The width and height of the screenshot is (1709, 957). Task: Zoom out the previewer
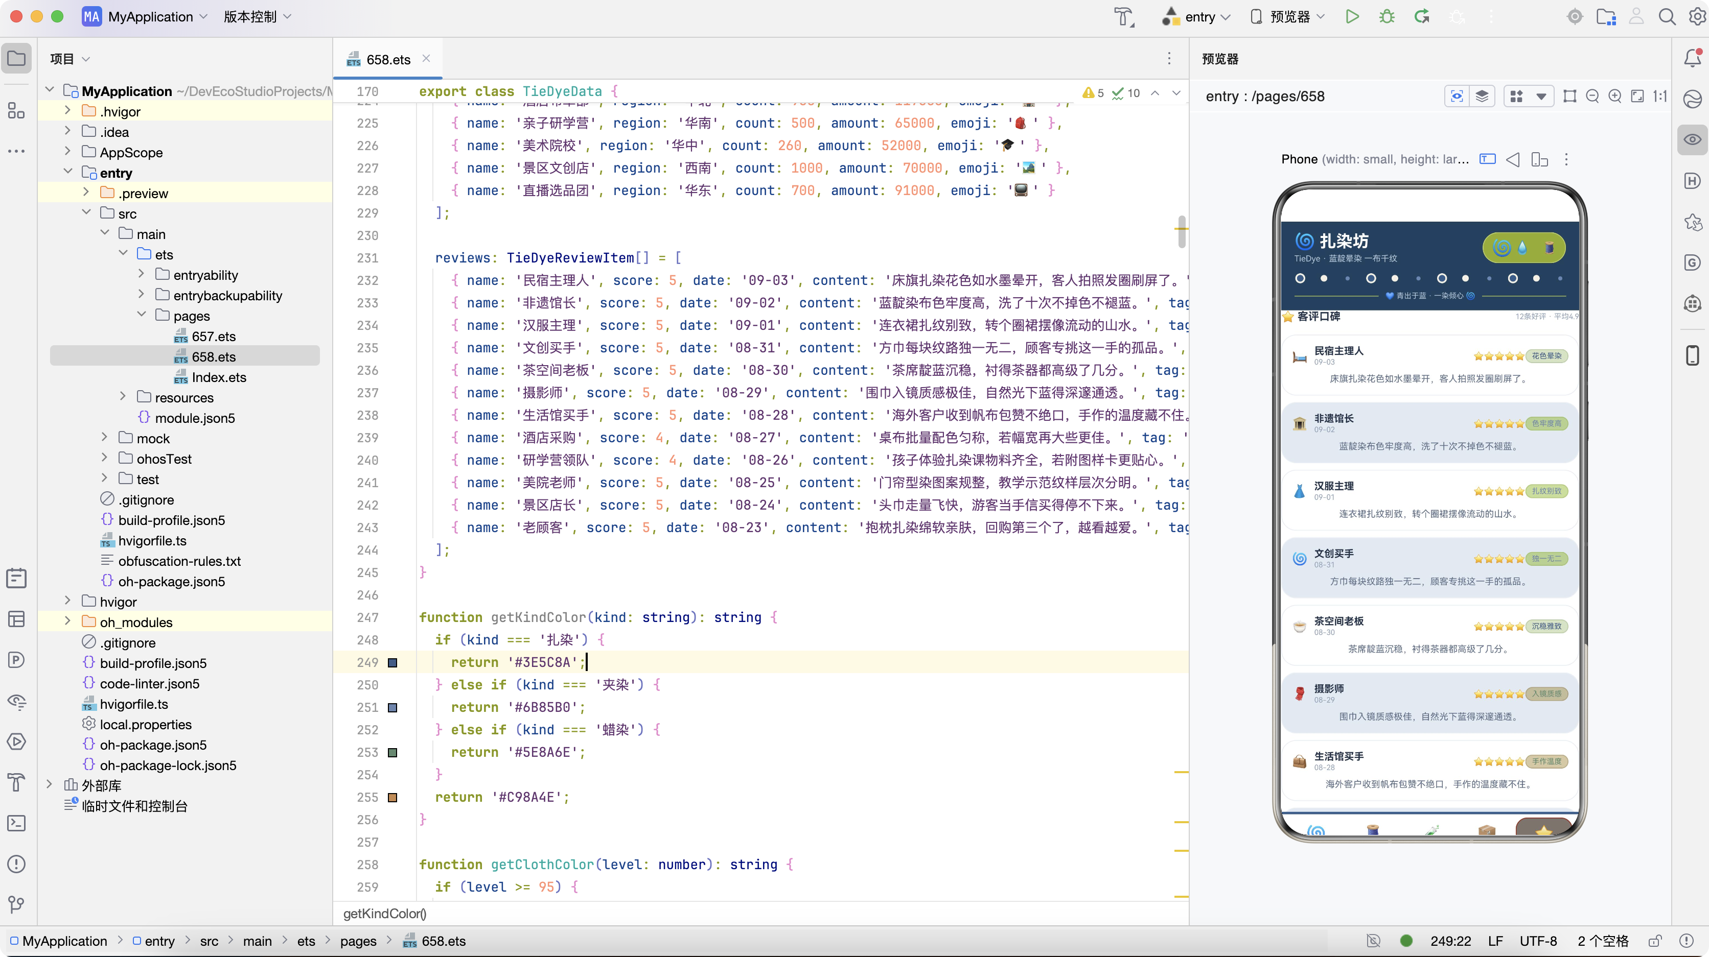coord(1592,97)
